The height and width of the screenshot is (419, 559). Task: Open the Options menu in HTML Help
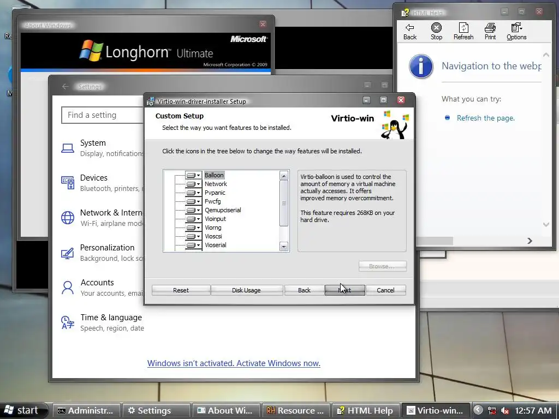[x=516, y=31]
